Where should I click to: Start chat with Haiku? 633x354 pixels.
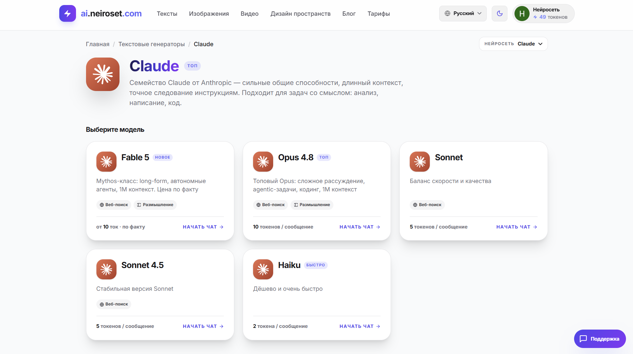tap(360, 326)
